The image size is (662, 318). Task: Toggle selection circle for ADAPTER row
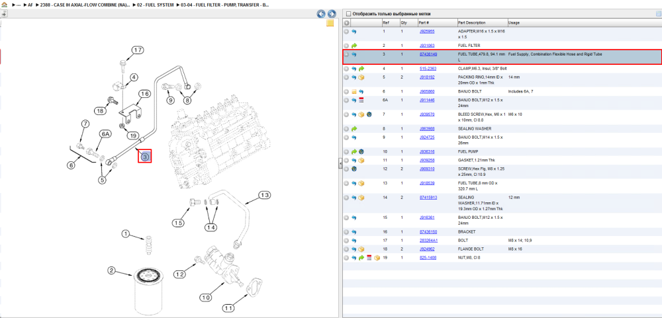tap(346, 32)
